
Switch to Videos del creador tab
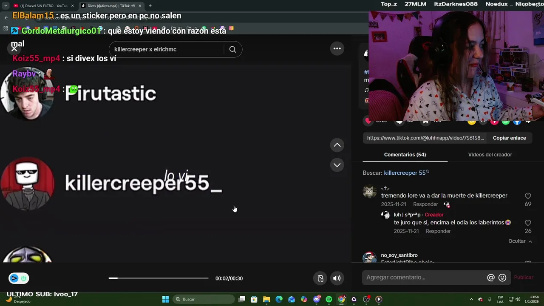click(490, 155)
